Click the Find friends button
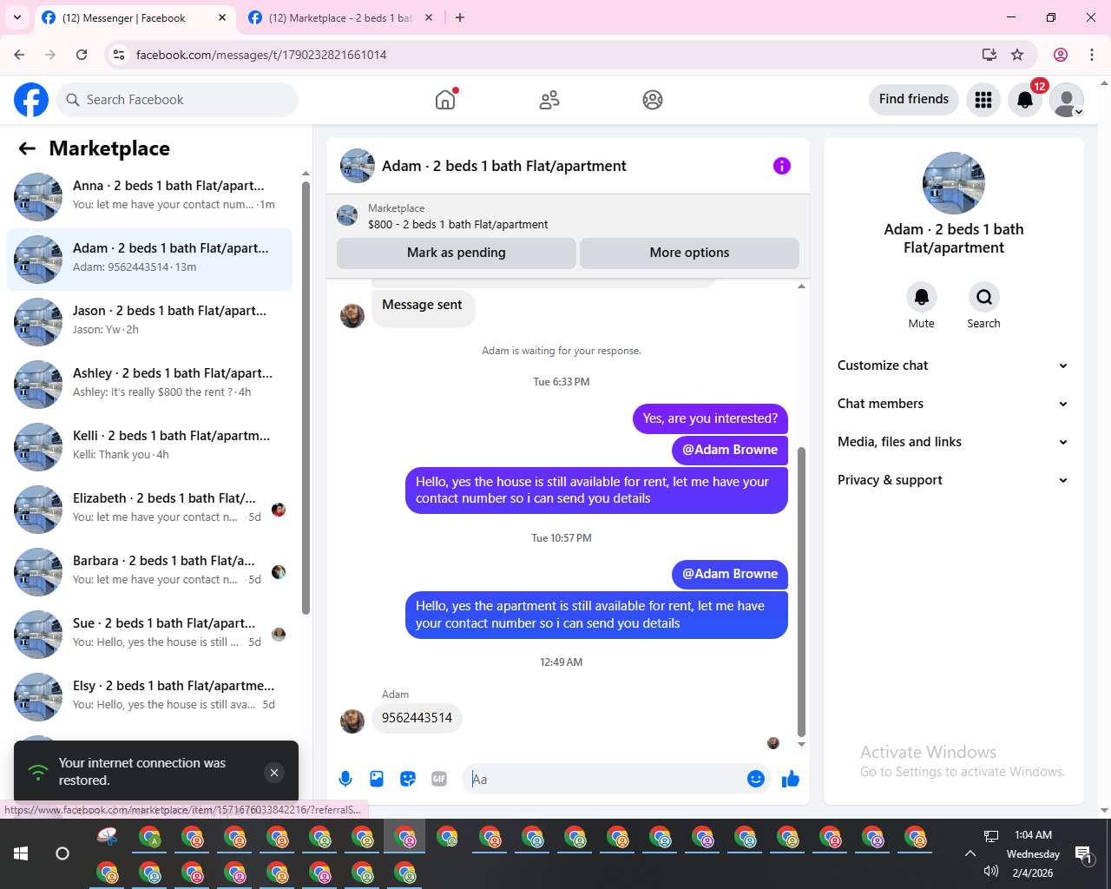This screenshot has width=1111, height=889. [x=914, y=99]
